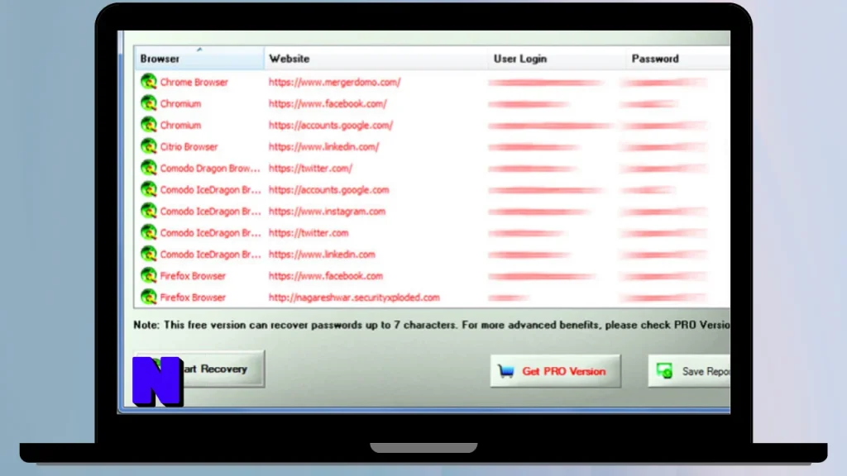The height and width of the screenshot is (476, 847).
Task: Click the Start Recovery button
Action: point(199,369)
